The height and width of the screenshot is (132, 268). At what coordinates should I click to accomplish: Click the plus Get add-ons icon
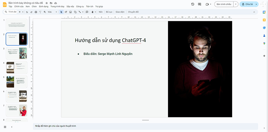pos(264,56)
